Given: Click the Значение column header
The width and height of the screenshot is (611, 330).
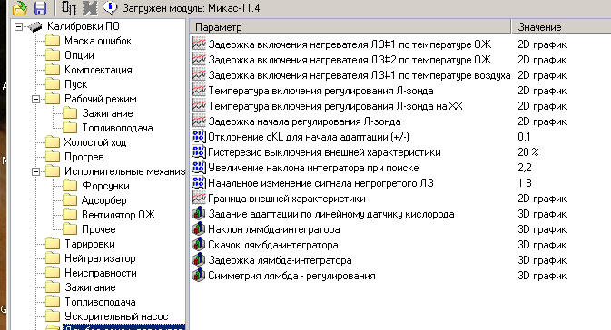Looking at the screenshot, I should 561,27.
